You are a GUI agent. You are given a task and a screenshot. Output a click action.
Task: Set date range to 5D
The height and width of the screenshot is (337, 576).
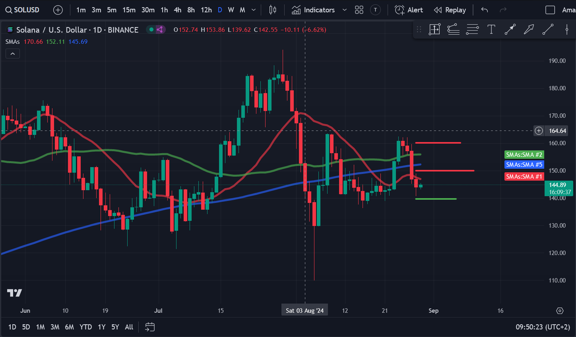click(x=26, y=327)
